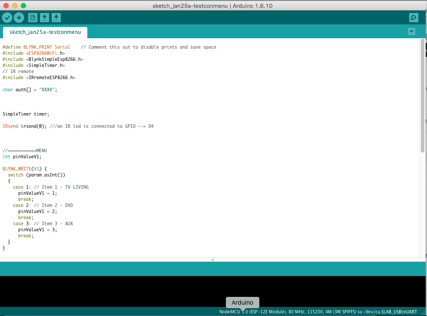
Task: Create a new sketch with page icon
Action: [33, 18]
